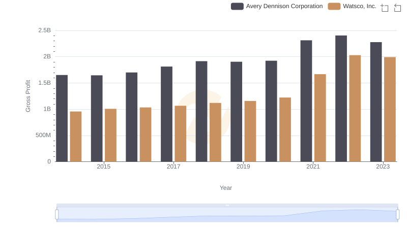Select the Watsco bar for 2019

click(250, 131)
